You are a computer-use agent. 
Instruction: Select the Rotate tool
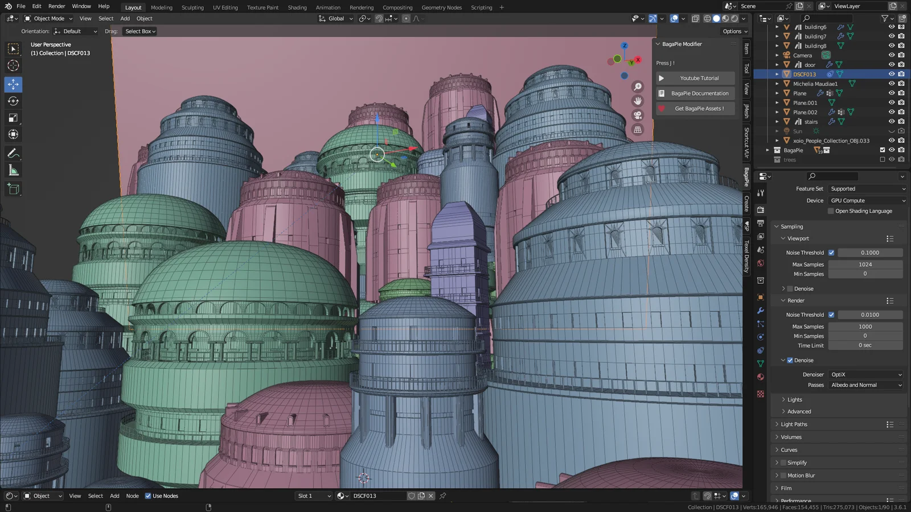[x=13, y=101]
